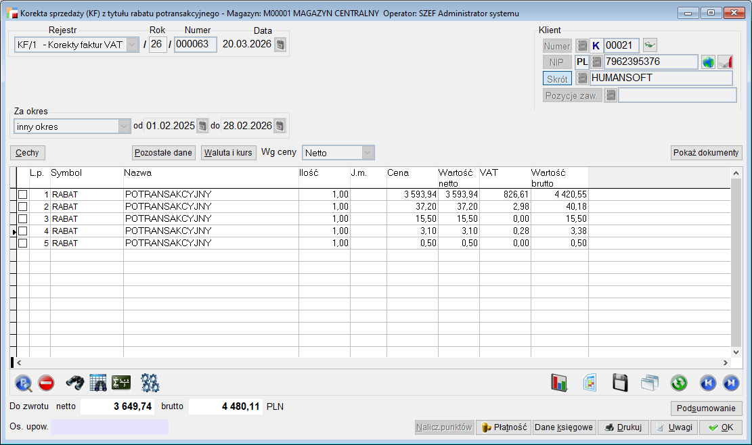Click the red delete position icon
The width and height of the screenshot is (752, 445).
[46, 383]
